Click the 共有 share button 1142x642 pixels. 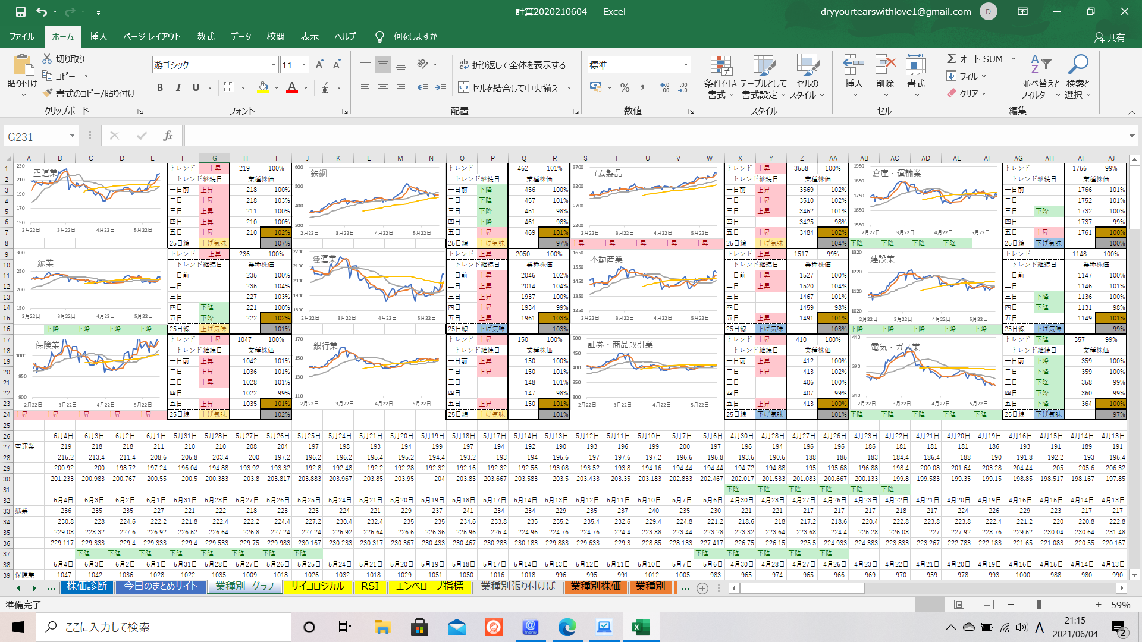(x=1110, y=37)
